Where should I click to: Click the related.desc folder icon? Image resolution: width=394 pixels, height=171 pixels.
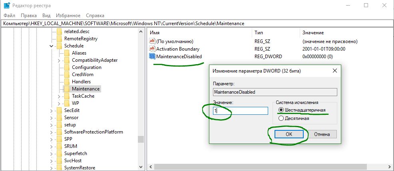pos(59,31)
